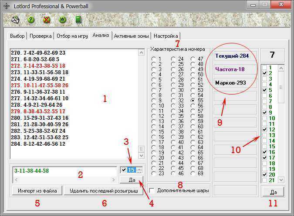Click Удалить последний розыгрыш button

(104, 191)
